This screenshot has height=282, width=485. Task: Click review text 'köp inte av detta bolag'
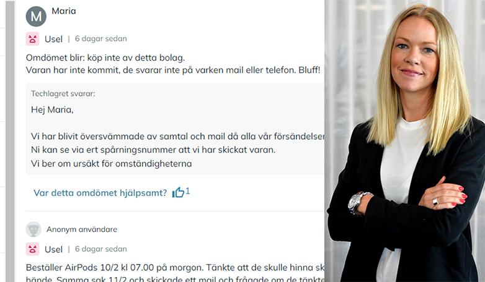(135, 58)
